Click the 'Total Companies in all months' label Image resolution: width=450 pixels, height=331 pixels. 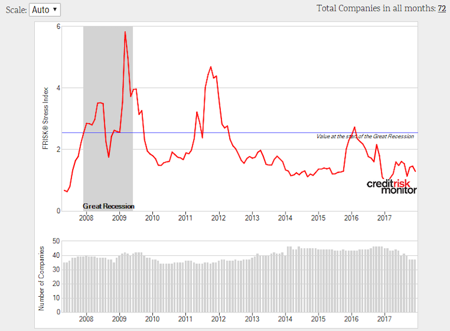pyautogui.click(x=376, y=8)
